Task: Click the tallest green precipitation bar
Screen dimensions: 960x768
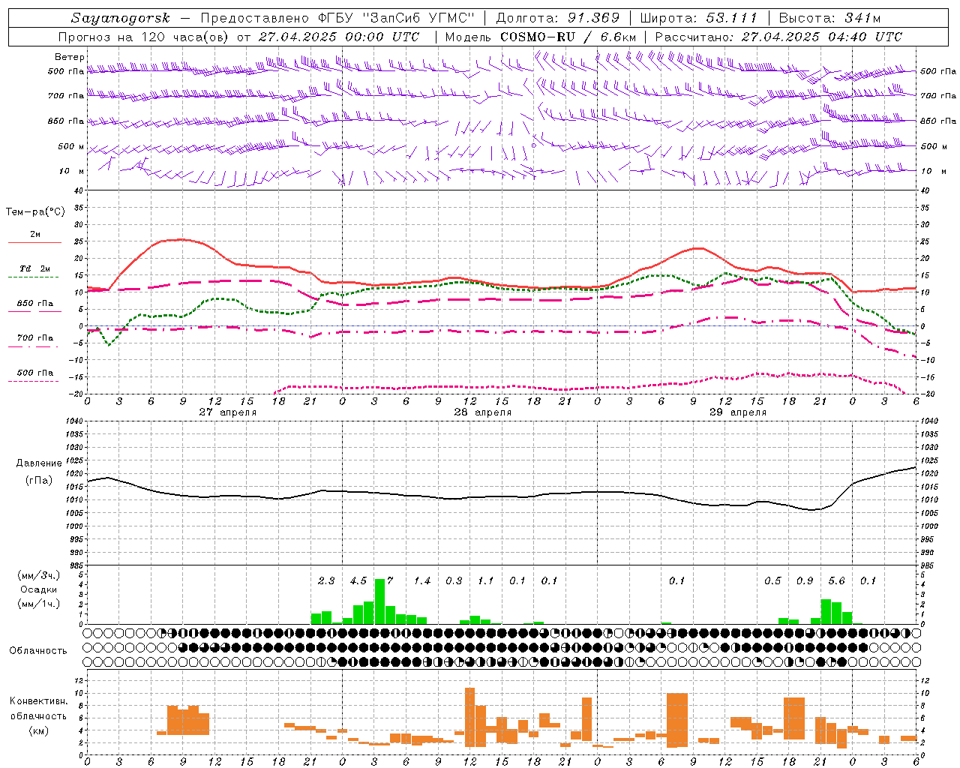Action: [x=379, y=601]
